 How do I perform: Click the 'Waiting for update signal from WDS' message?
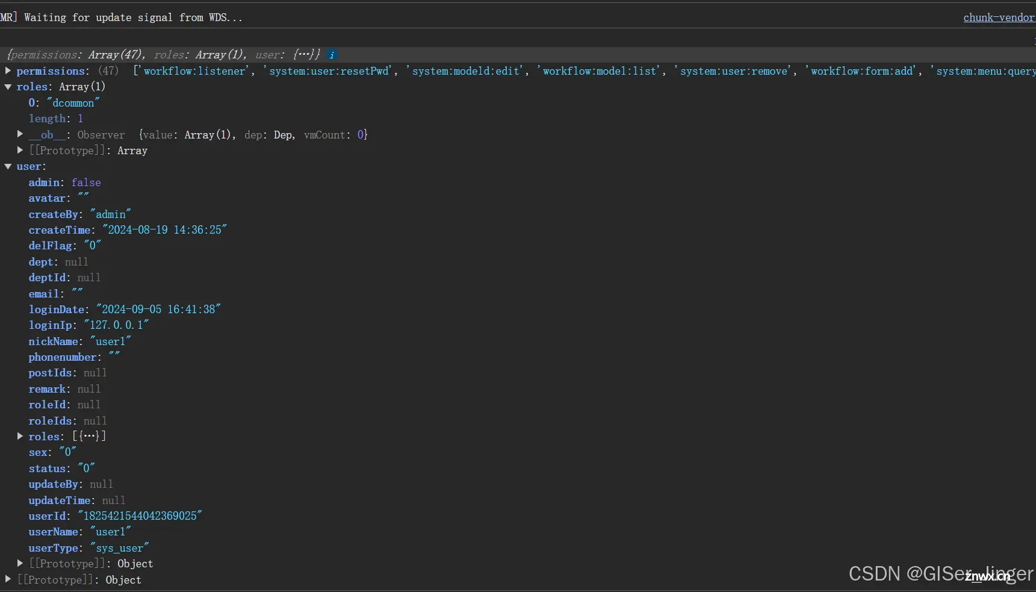(x=133, y=17)
